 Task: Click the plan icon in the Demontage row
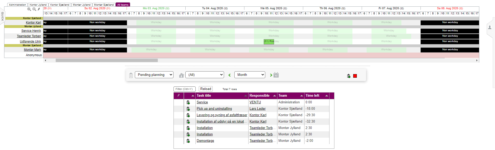click(188, 141)
